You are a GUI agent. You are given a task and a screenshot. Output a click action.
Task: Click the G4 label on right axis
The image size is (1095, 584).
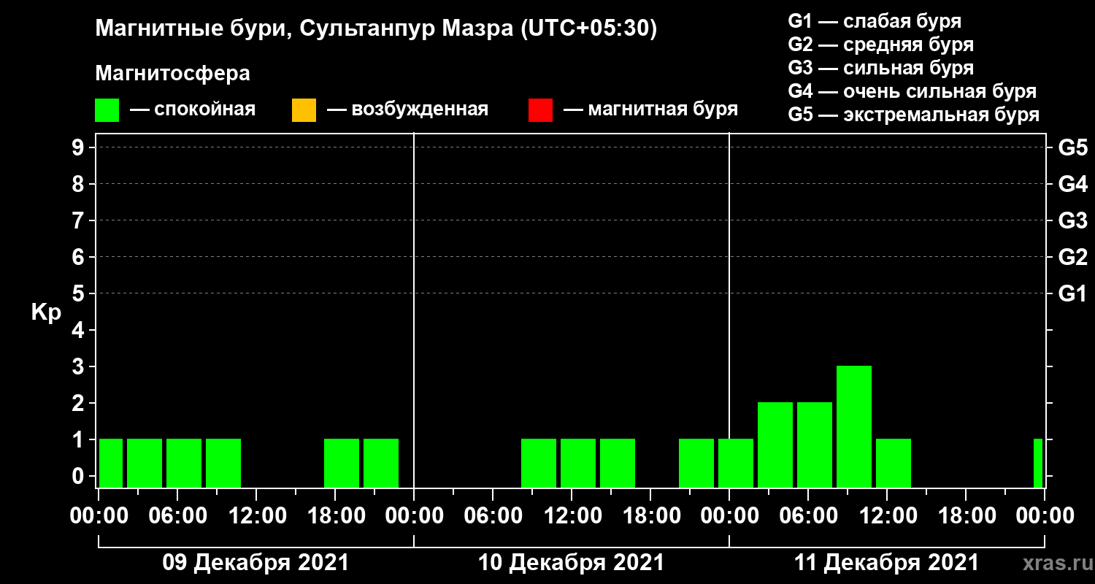(1072, 184)
